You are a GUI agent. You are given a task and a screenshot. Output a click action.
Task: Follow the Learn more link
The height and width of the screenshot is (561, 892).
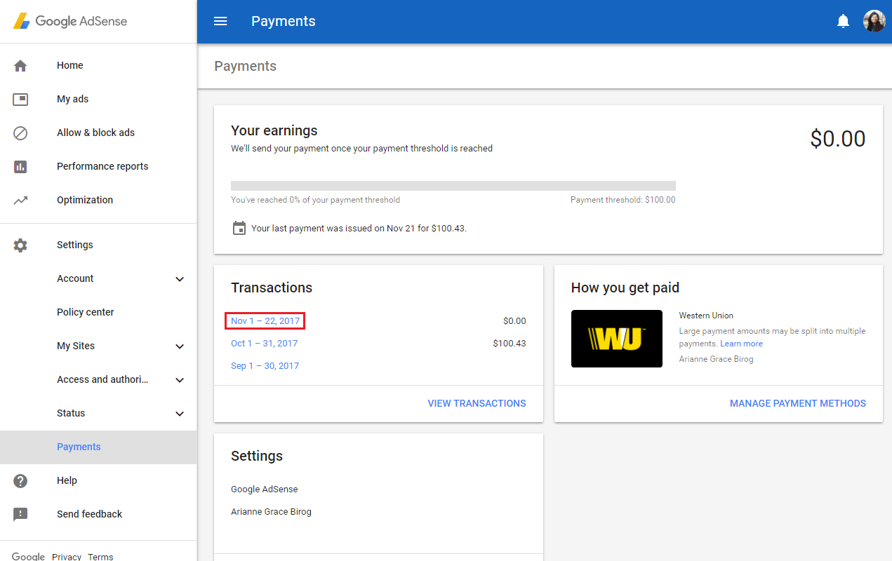(x=741, y=344)
